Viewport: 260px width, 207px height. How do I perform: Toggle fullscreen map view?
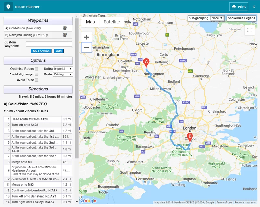(x=250, y=30)
